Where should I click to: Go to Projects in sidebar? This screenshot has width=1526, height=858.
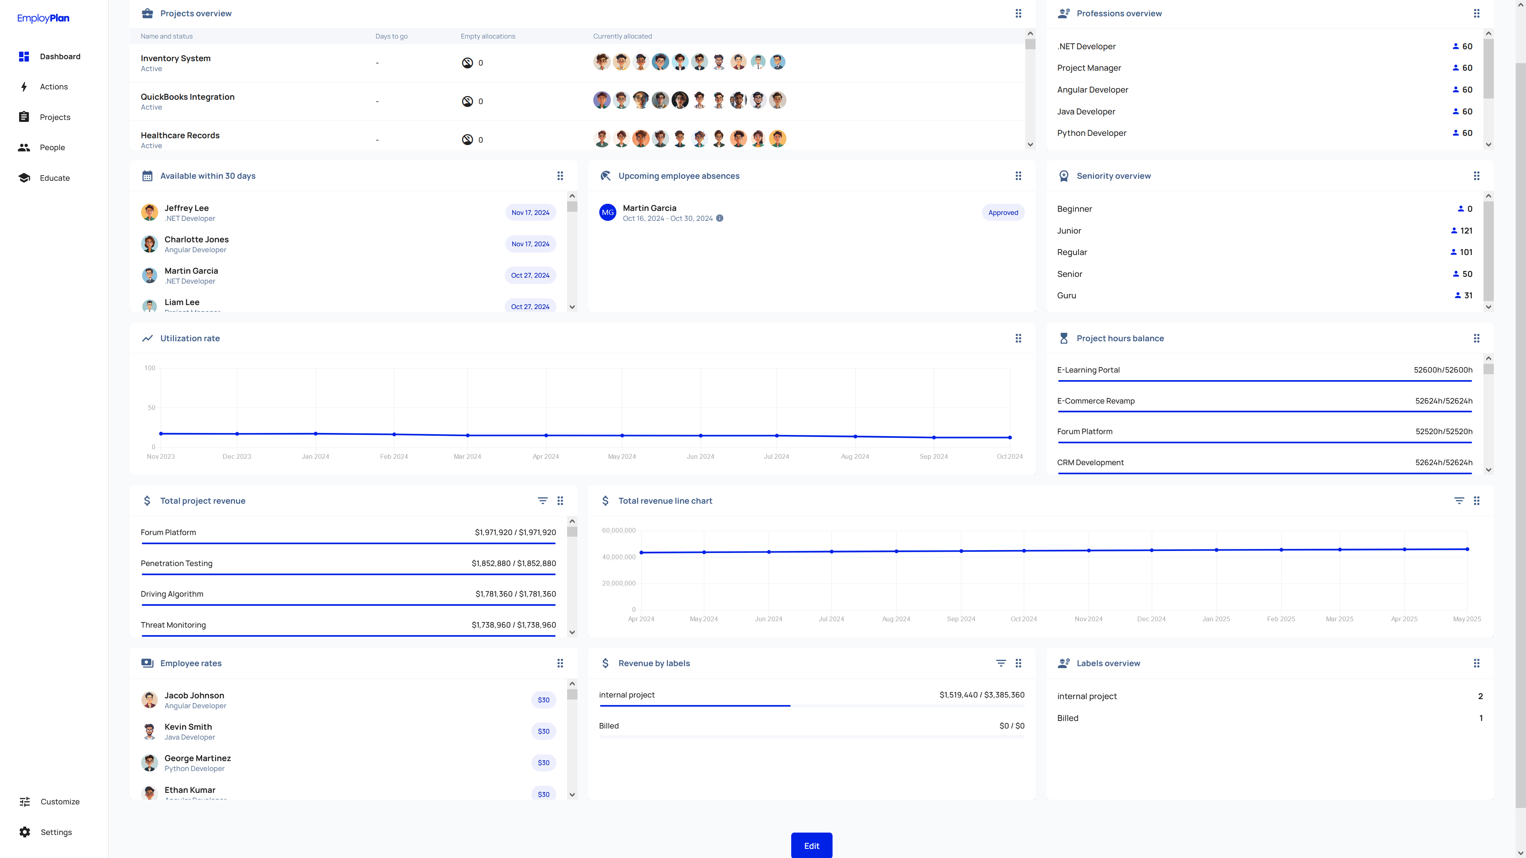(54, 117)
